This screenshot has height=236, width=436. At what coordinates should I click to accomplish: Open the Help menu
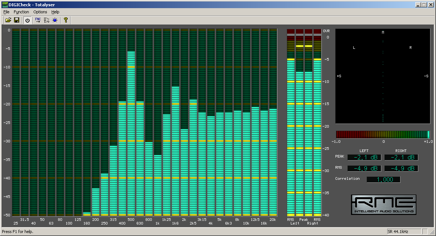55,12
